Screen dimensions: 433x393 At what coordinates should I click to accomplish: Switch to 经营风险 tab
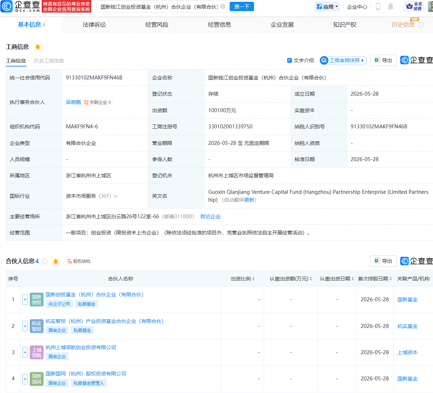click(157, 24)
